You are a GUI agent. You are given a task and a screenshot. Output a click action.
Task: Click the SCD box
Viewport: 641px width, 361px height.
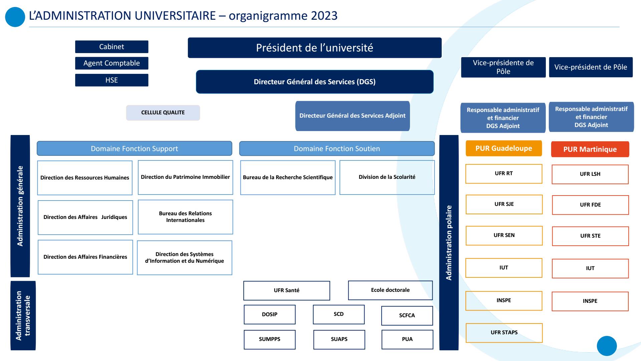(339, 314)
